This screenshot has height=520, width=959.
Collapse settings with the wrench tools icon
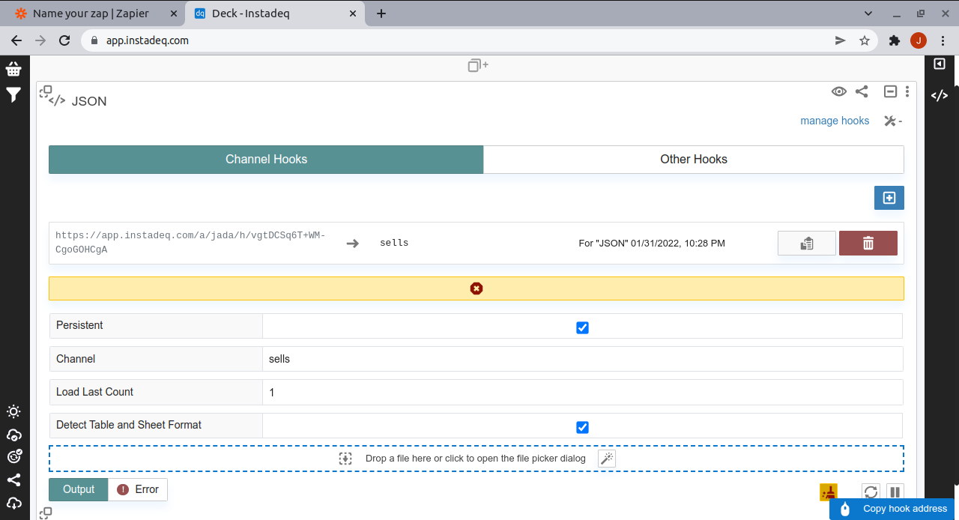tap(892, 121)
